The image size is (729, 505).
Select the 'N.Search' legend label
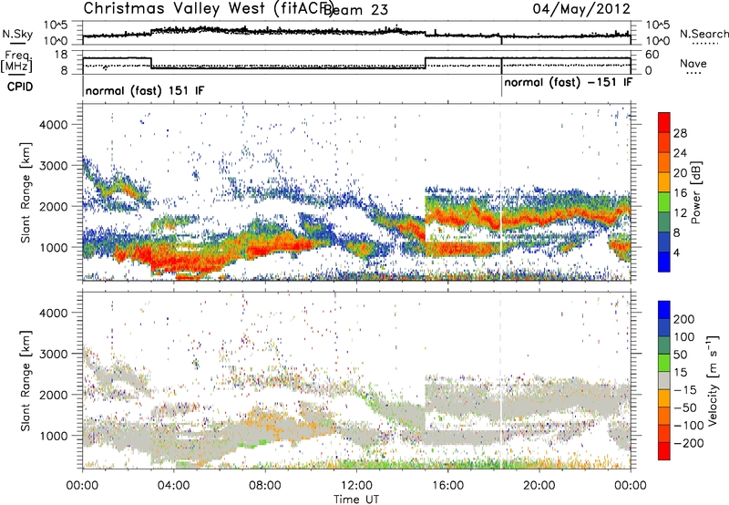(x=703, y=34)
